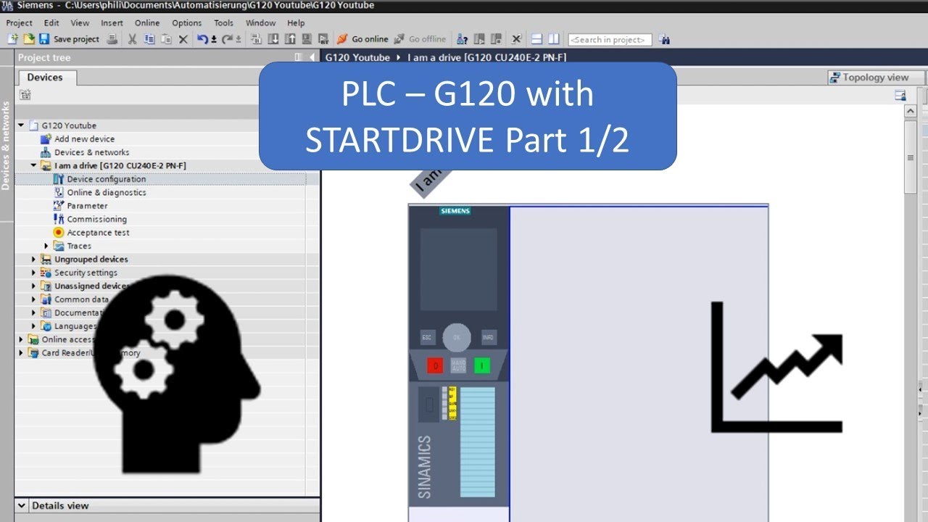
Task: Click the Paste icon in toolbar
Action: point(166,39)
